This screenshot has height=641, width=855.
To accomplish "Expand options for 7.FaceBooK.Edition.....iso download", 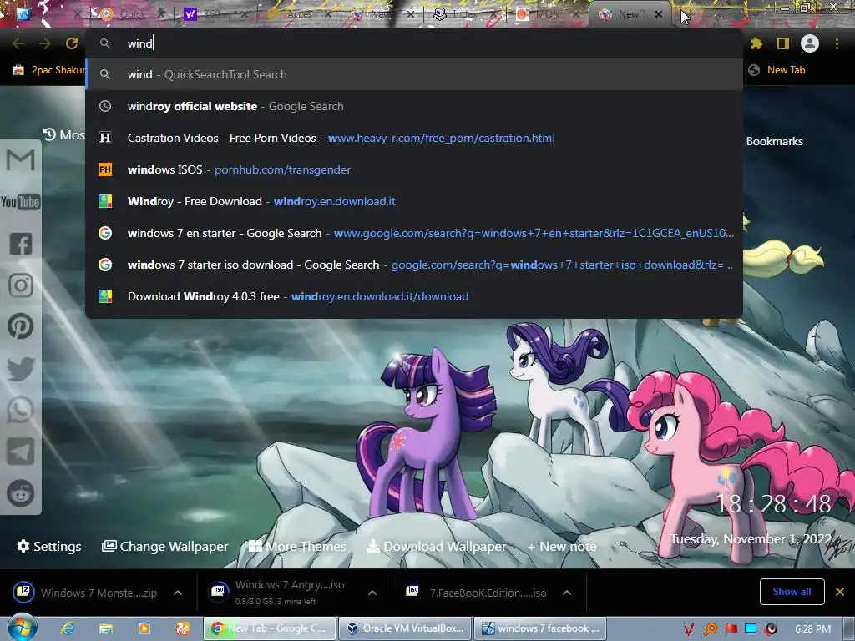I will pos(567,593).
